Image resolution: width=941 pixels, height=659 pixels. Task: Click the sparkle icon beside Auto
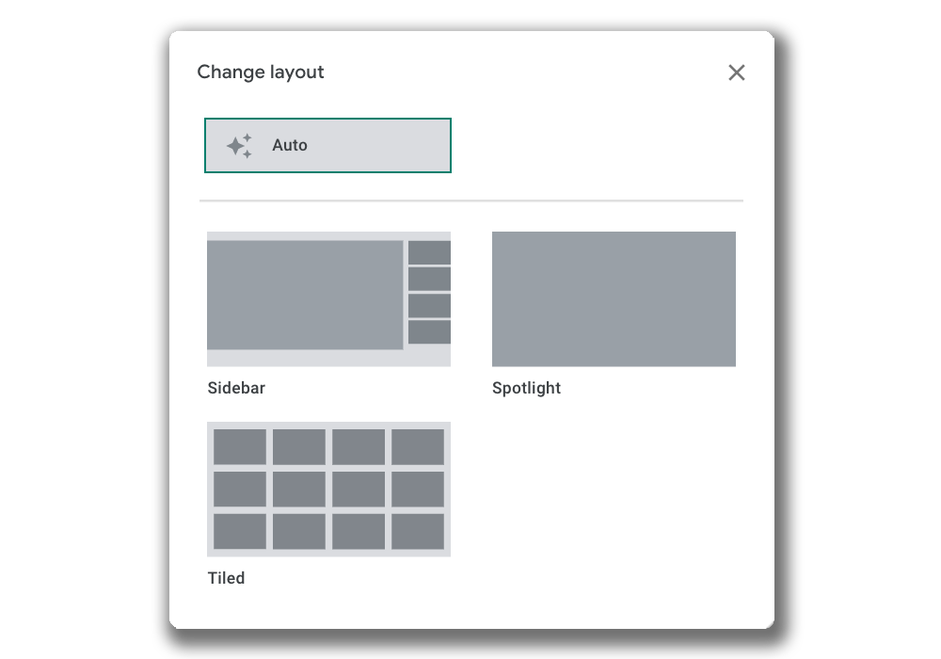tap(239, 146)
